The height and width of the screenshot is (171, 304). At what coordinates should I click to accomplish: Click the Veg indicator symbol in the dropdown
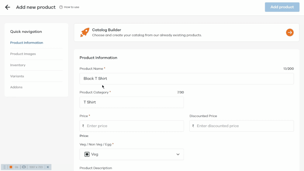click(87, 154)
